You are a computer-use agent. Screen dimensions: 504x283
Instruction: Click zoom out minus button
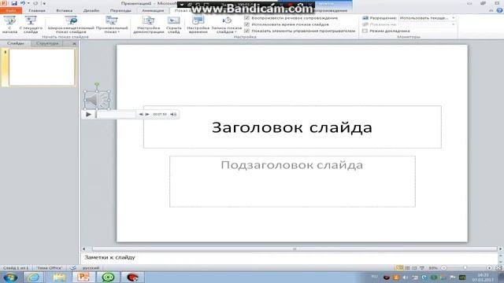click(x=443, y=267)
